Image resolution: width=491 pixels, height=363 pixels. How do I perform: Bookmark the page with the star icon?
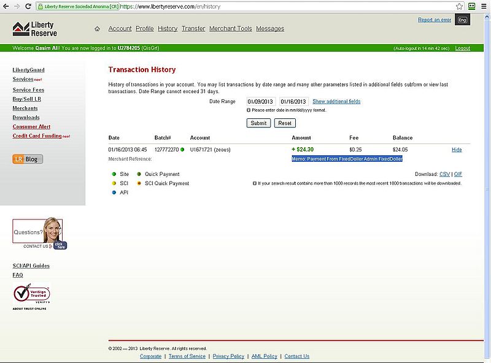click(x=459, y=6)
